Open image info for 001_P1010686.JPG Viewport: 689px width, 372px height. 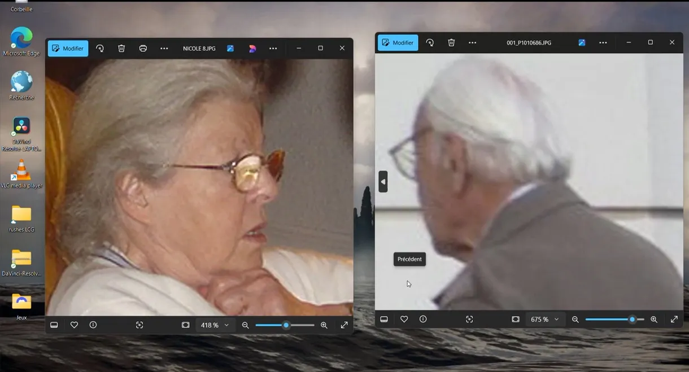tap(423, 320)
